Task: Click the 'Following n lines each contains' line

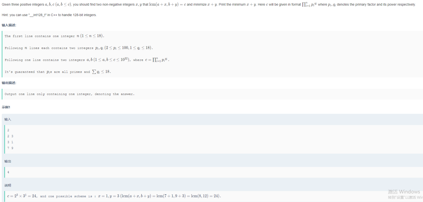Action: pos(79,48)
